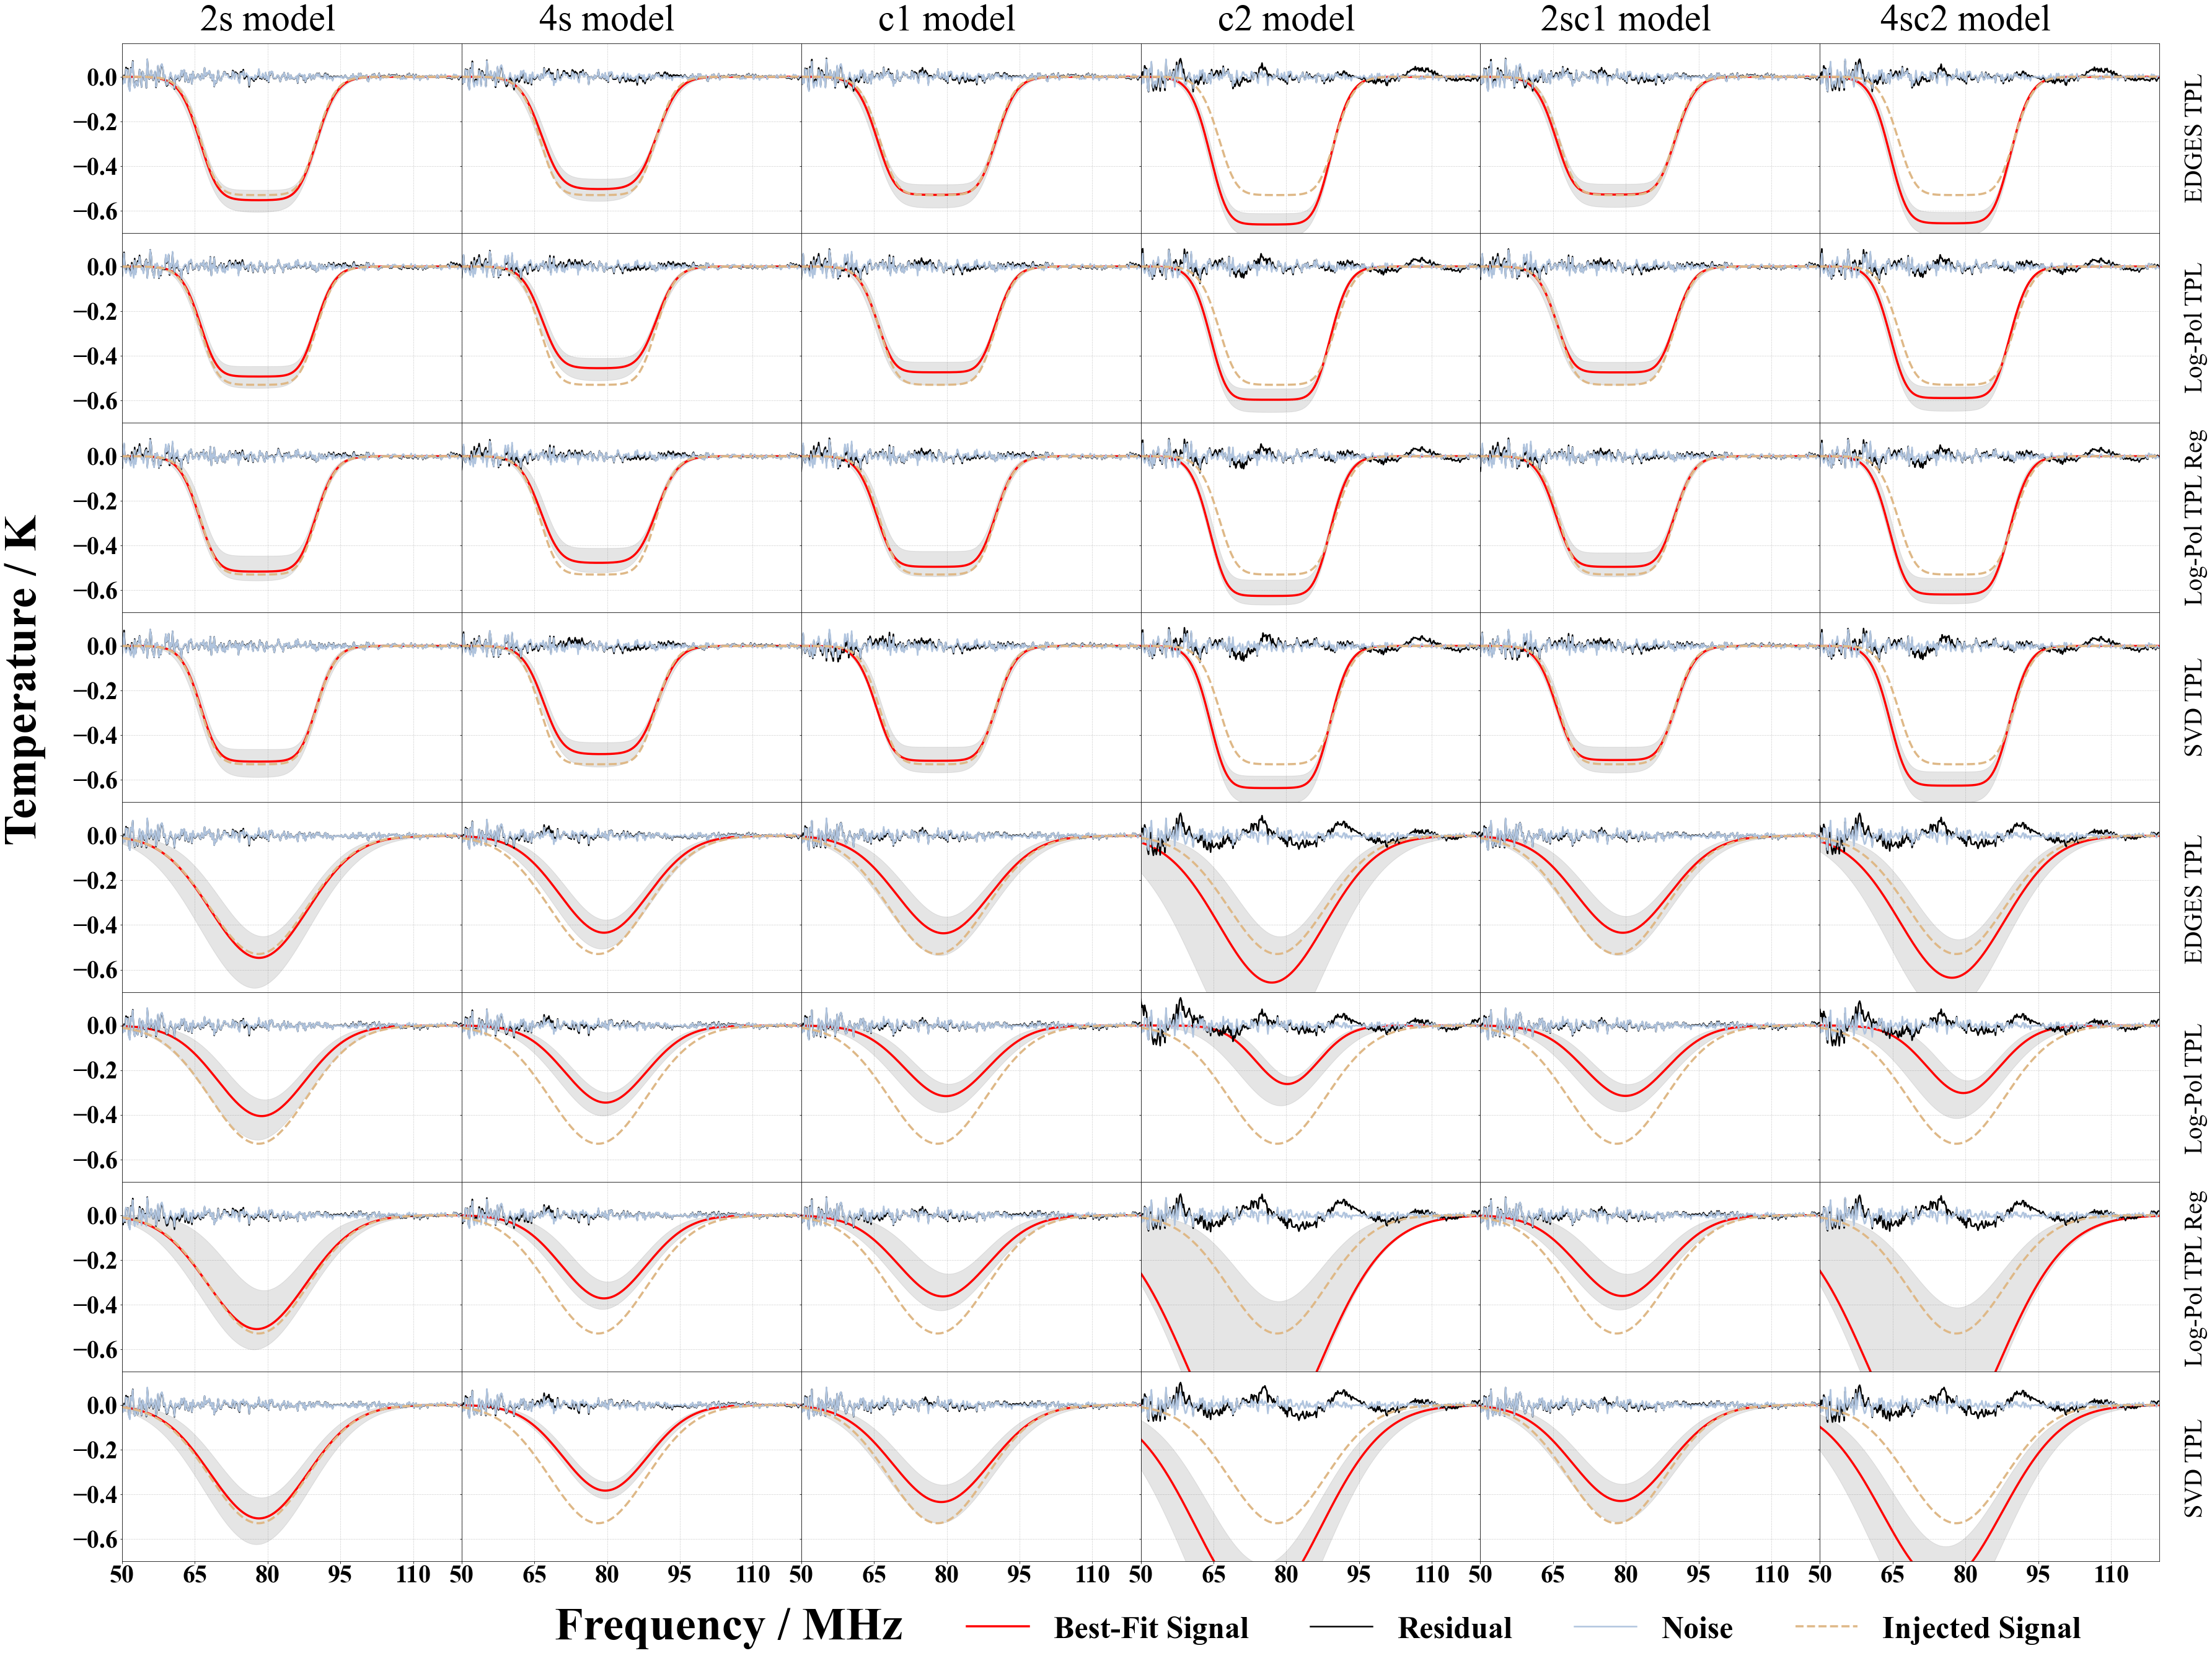The image size is (2212, 1661).
Task: Click the "Residual" legend label
Action: (1455, 1628)
